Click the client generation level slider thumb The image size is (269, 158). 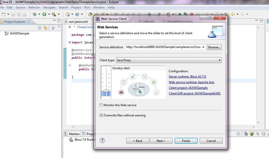106,91
